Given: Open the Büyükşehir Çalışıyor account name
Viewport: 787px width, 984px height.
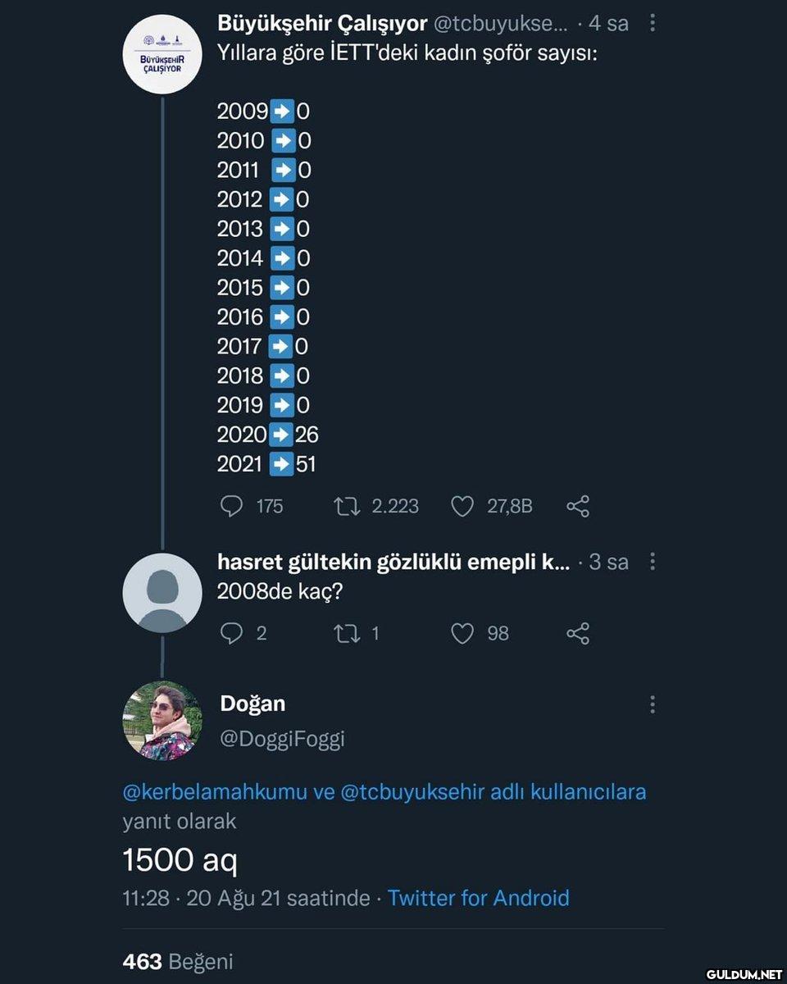Looking at the screenshot, I should point(322,24).
